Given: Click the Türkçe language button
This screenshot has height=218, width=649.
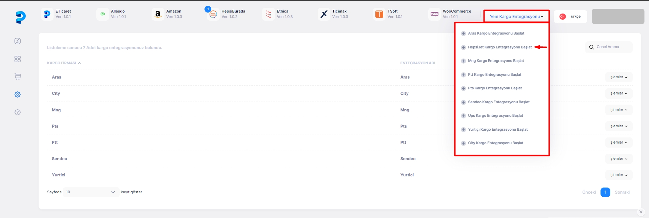Looking at the screenshot, I should pyautogui.click(x=570, y=16).
